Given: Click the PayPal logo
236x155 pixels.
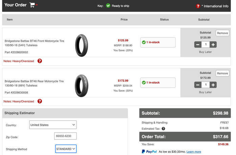Looking at the screenshot, I should [149, 152].
